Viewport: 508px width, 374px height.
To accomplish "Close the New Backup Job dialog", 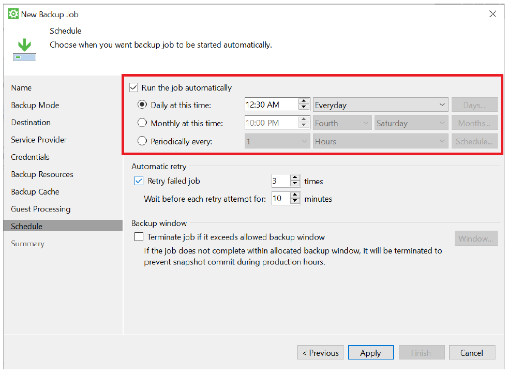I will [x=492, y=14].
